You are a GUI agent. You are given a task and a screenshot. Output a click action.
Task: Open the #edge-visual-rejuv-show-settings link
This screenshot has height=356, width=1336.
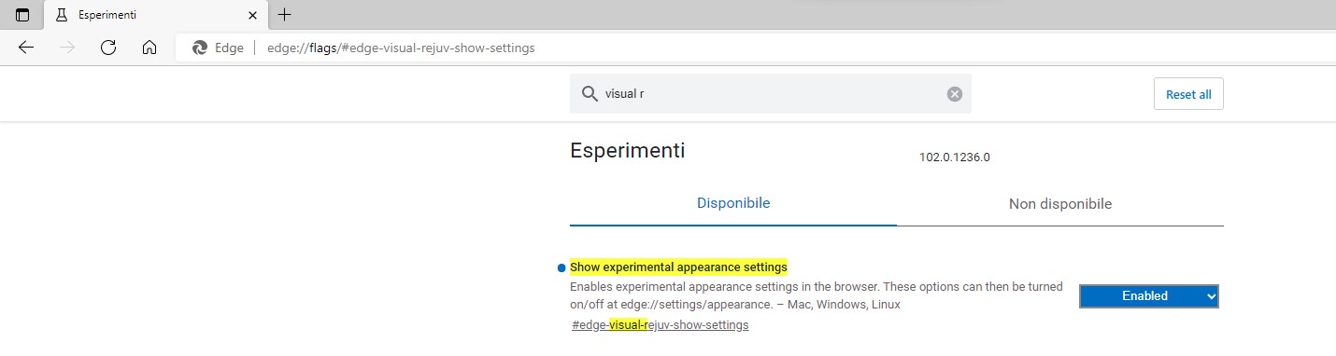tap(661, 325)
